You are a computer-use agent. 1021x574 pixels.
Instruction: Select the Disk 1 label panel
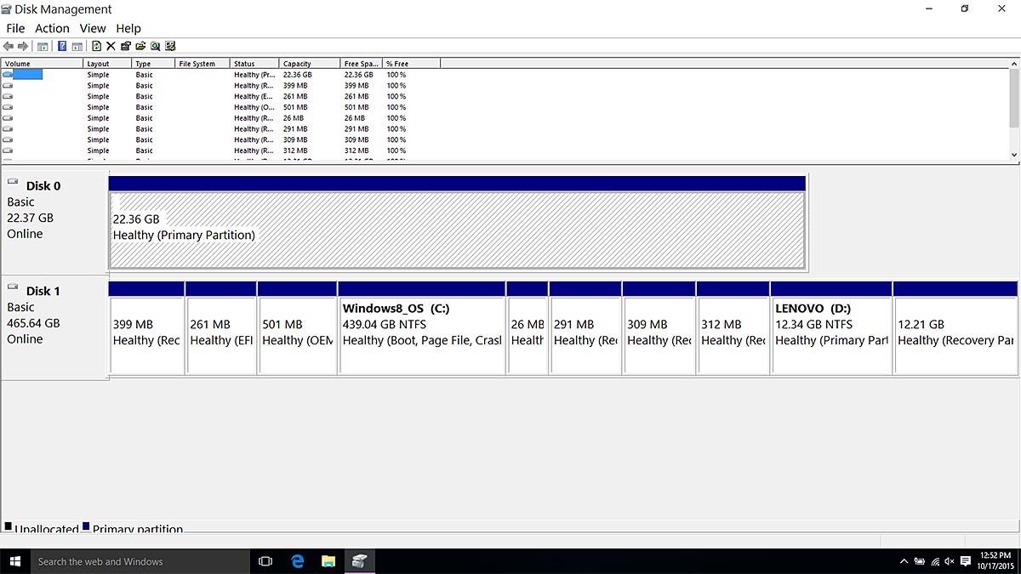pyautogui.click(x=55, y=328)
